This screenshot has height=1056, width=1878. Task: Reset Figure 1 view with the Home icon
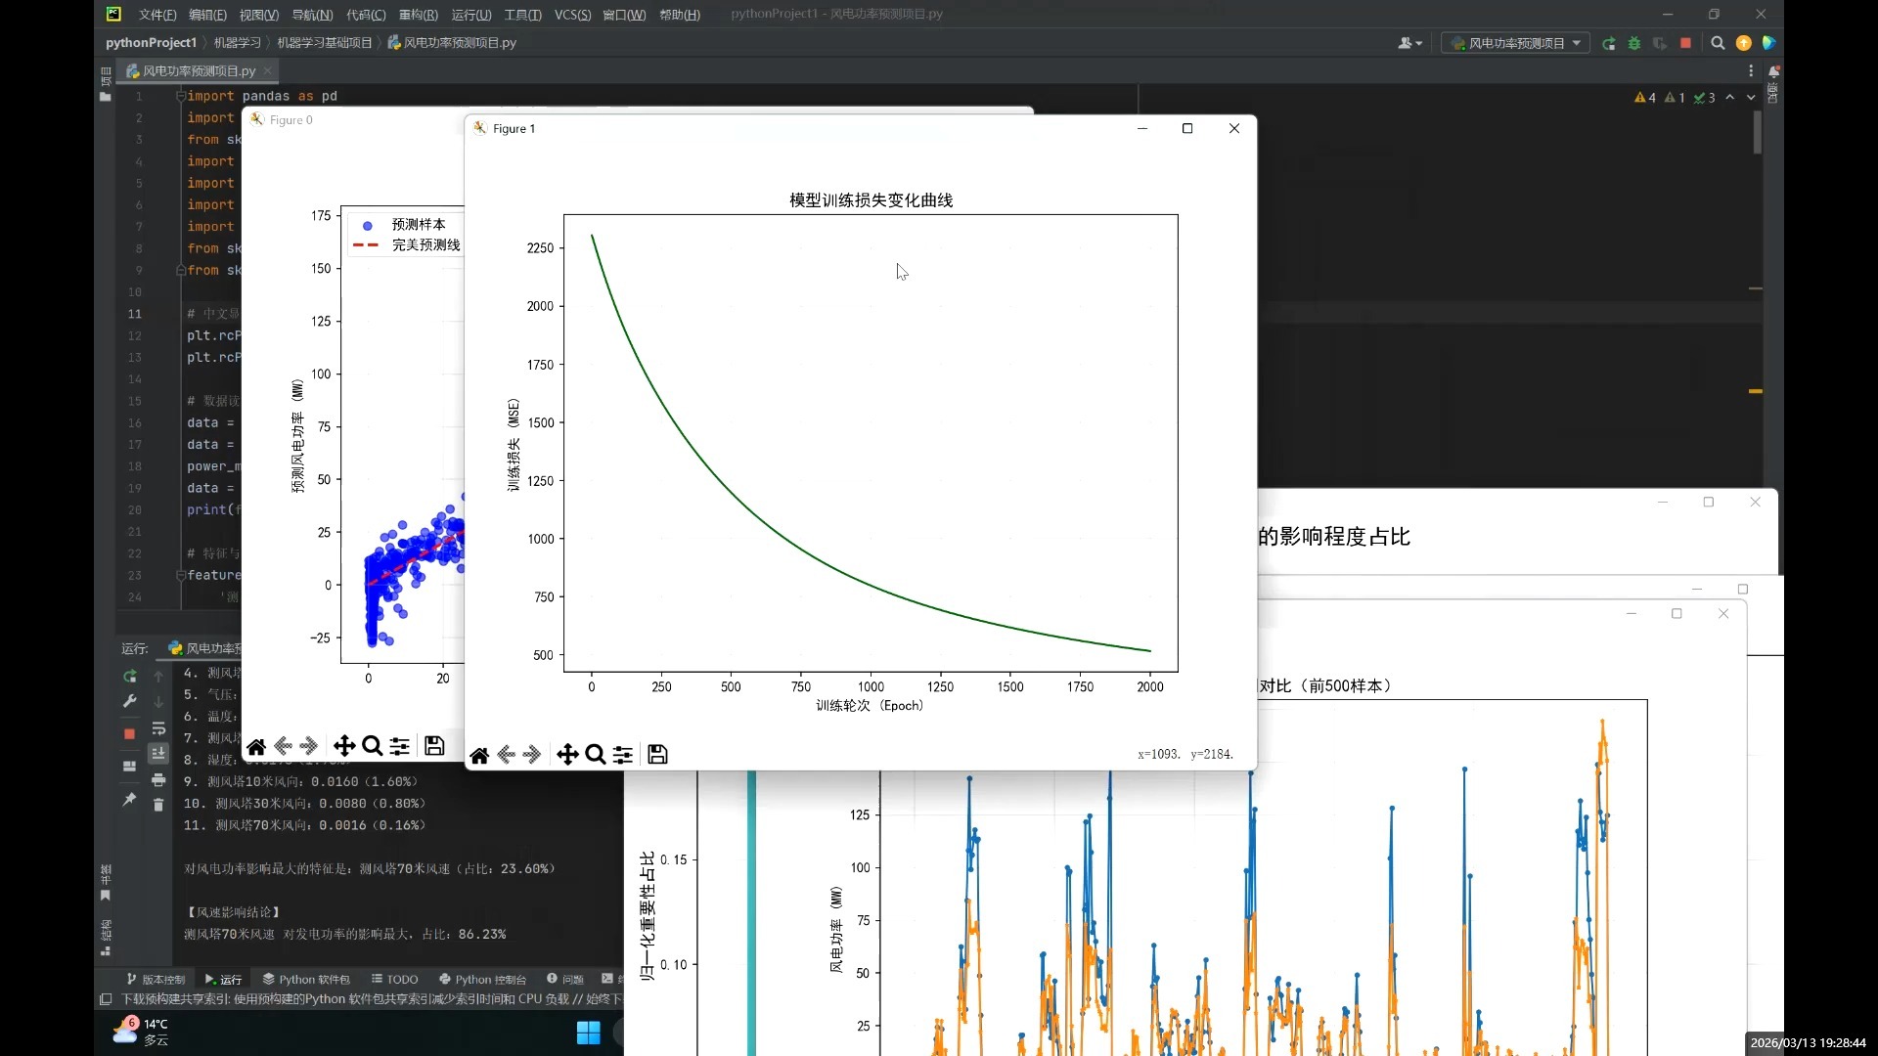click(x=479, y=755)
